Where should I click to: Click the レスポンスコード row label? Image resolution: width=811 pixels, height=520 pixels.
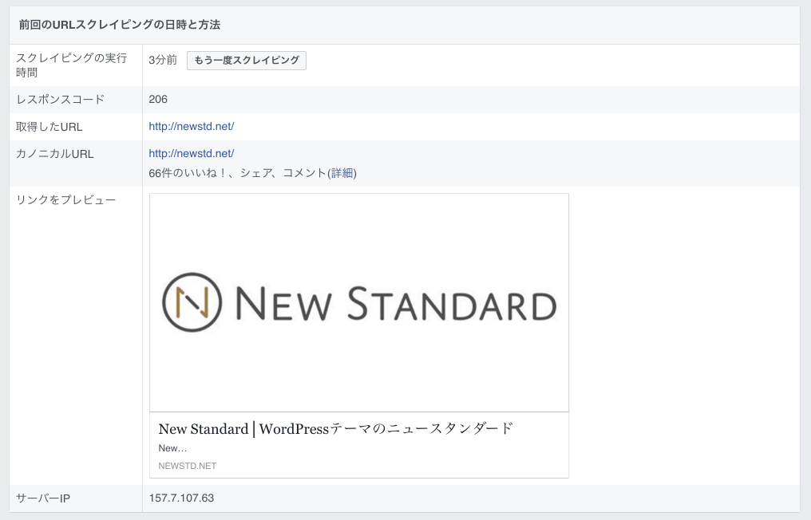tap(60, 100)
